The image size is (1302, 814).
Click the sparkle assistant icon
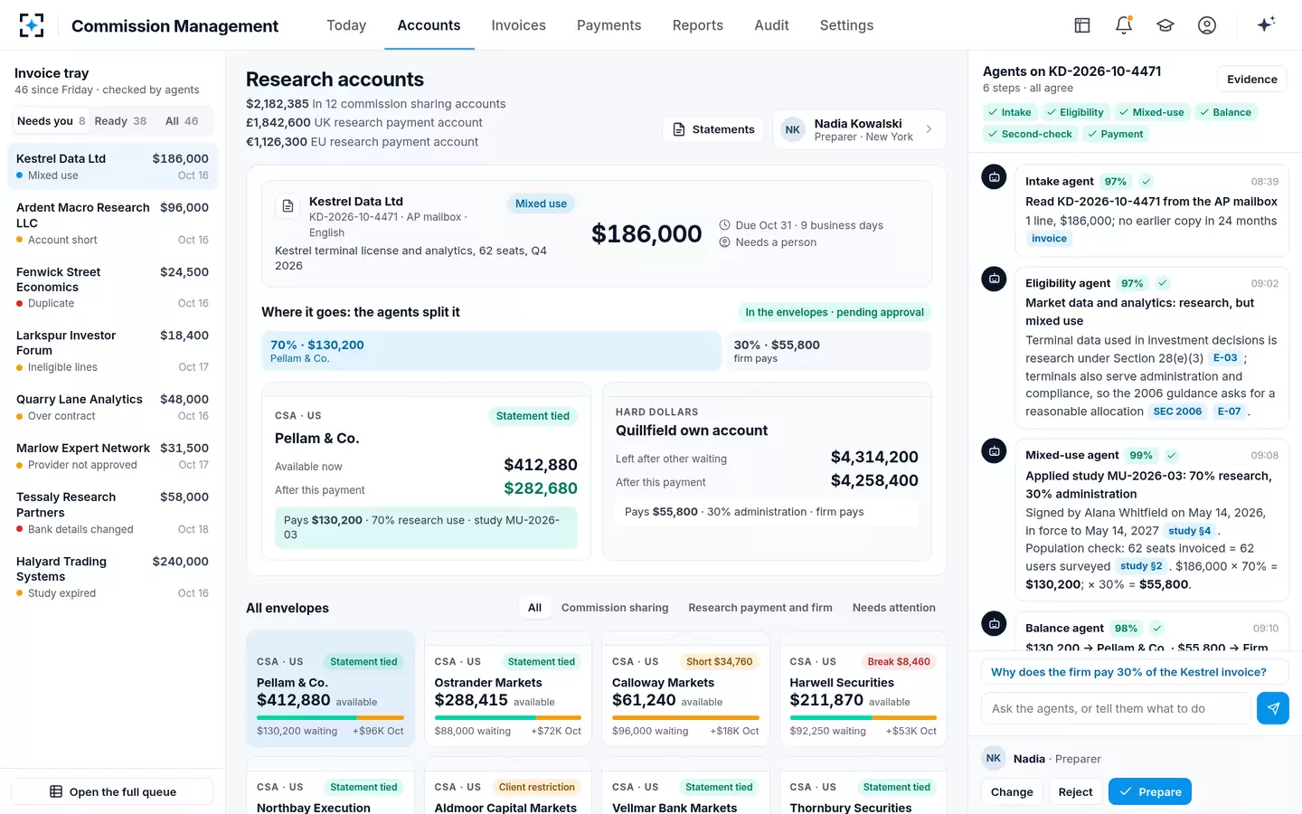tap(1266, 24)
